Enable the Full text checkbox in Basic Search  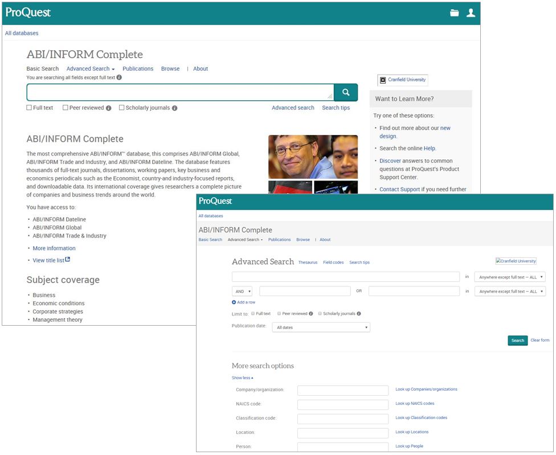[x=29, y=108]
